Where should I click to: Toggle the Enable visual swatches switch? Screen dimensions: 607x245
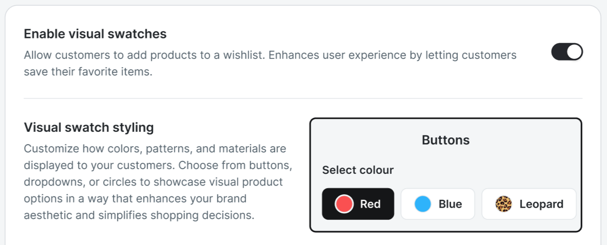tap(566, 52)
